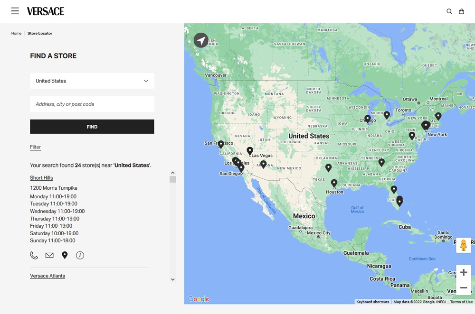Open the Short Hills store info icon
Viewport: 475px width, 314px height.
(80, 255)
